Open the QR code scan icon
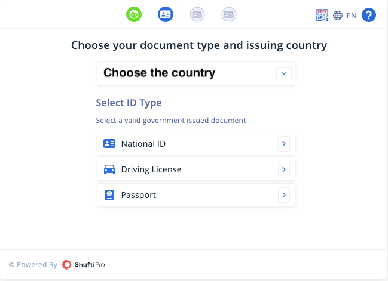Screen dimensions: 388x281 [322, 16]
